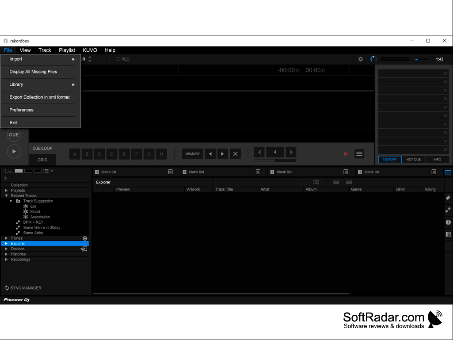Screen dimensions: 453x340
Task: Expand the Histories tree node
Action: coord(6,254)
